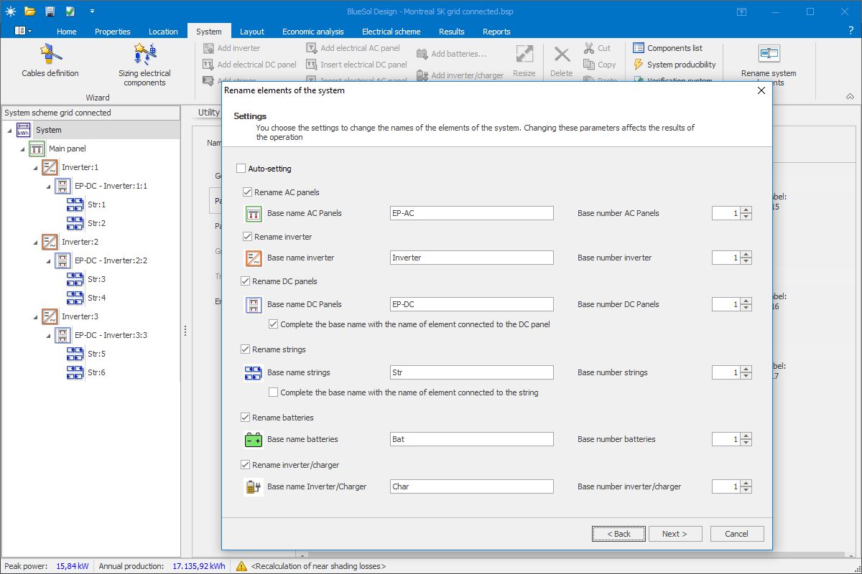Image resolution: width=862 pixels, height=574 pixels.
Task: Click the Cancel button
Action: (737, 534)
